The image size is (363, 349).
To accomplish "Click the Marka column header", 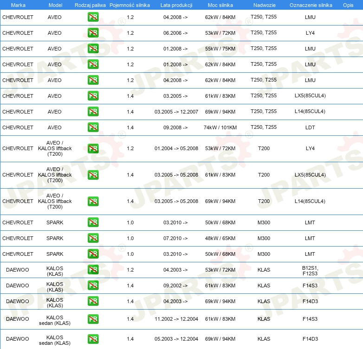I will click(x=18, y=5).
